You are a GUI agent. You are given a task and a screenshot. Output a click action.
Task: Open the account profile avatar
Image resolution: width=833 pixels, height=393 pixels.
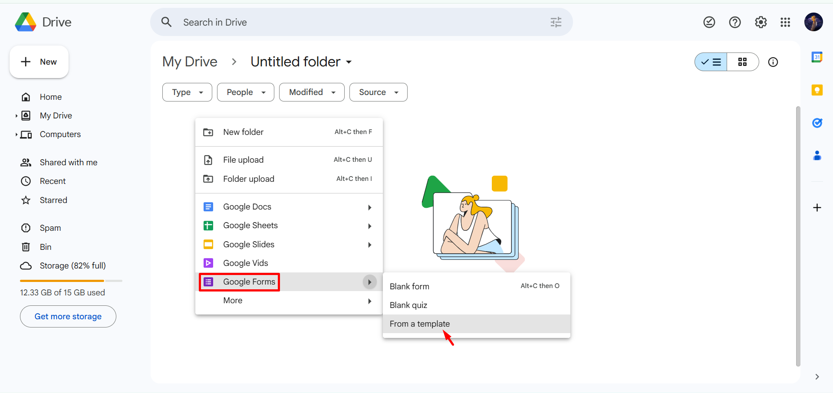[x=813, y=22]
